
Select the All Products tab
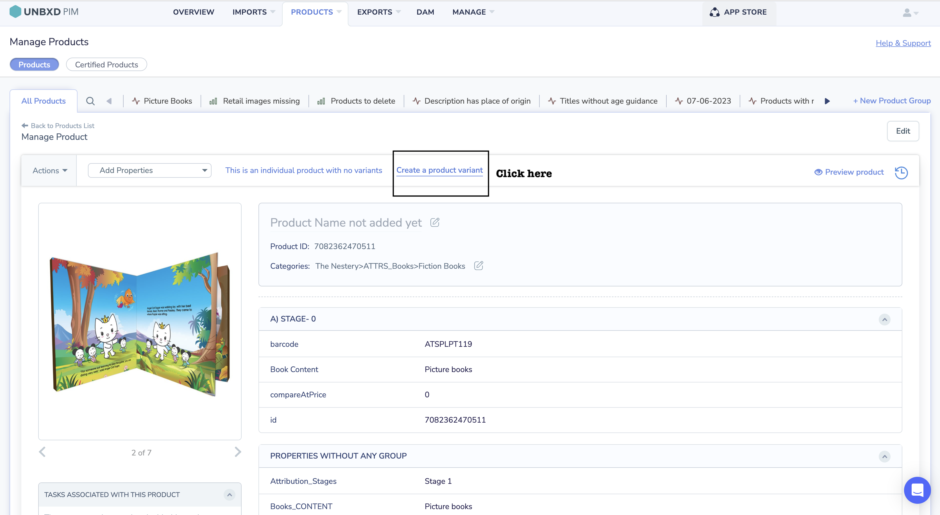click(44, 101)
